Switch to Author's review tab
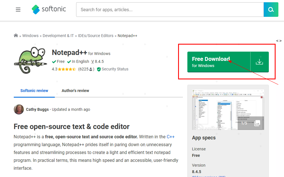The width and height of the screenshot is (284, 177). tap(75, 91)
